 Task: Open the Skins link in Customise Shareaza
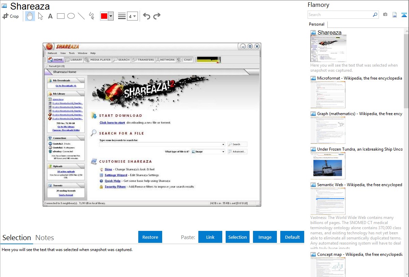pyautogui.click(x=108, y=169)
